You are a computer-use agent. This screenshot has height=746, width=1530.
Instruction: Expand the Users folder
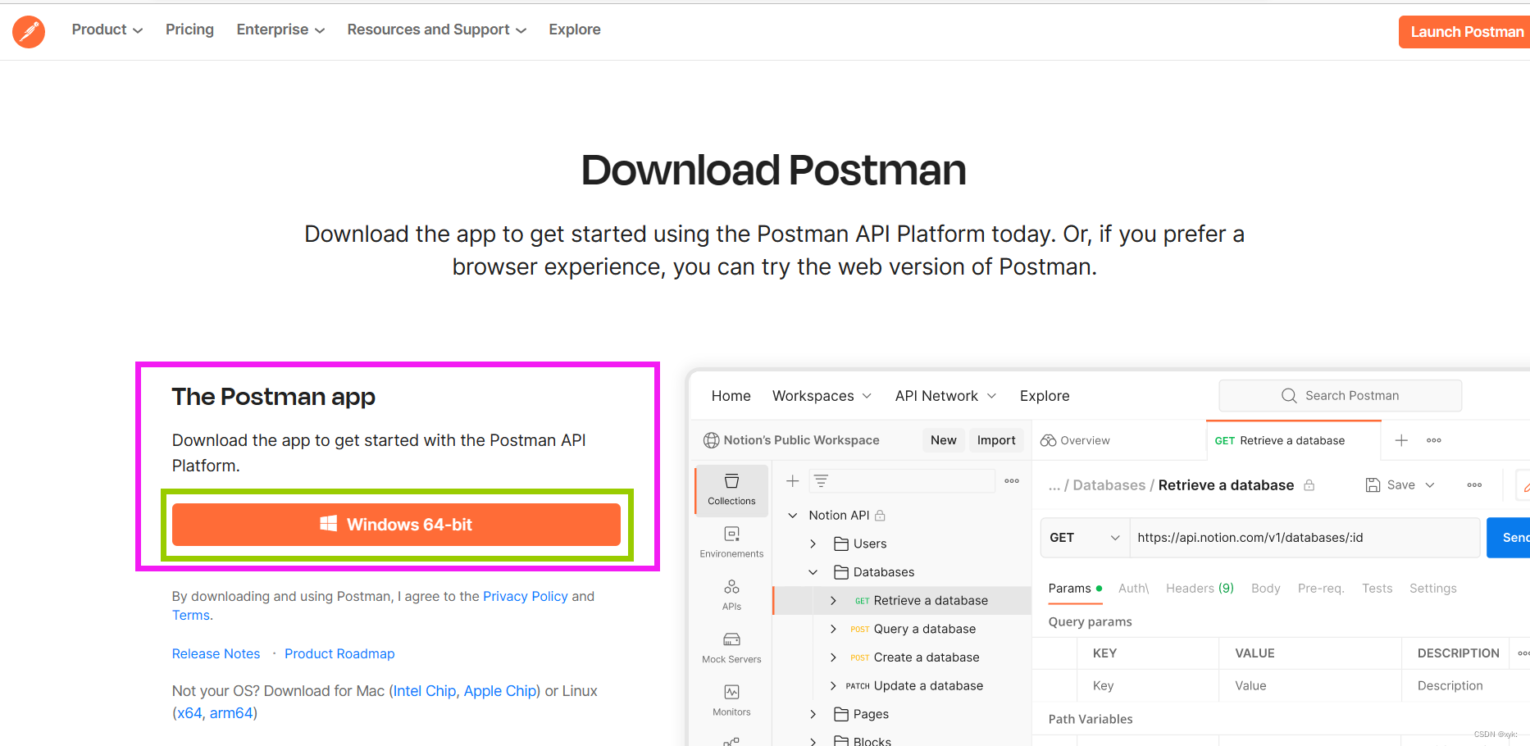(x=813, y=544)
